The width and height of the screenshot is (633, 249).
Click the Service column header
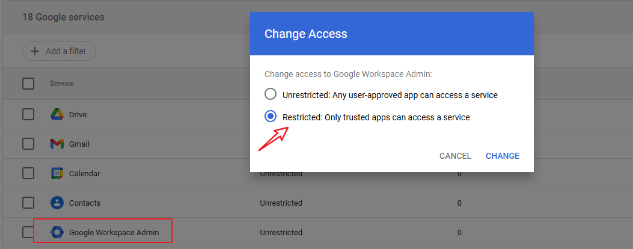pos(61,84)
